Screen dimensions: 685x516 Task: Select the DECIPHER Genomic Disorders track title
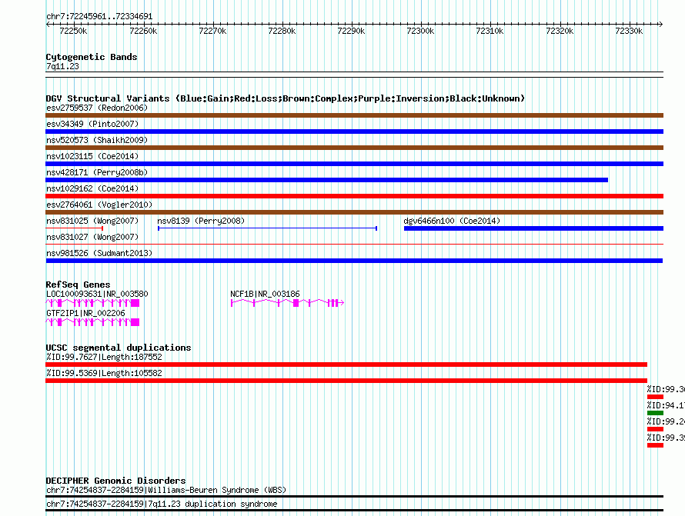(x=115, y=481)
